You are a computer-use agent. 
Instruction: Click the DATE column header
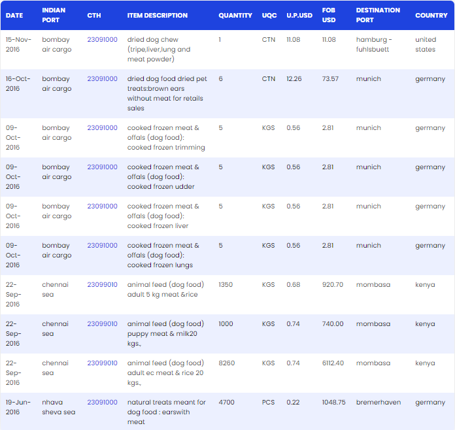14,16
